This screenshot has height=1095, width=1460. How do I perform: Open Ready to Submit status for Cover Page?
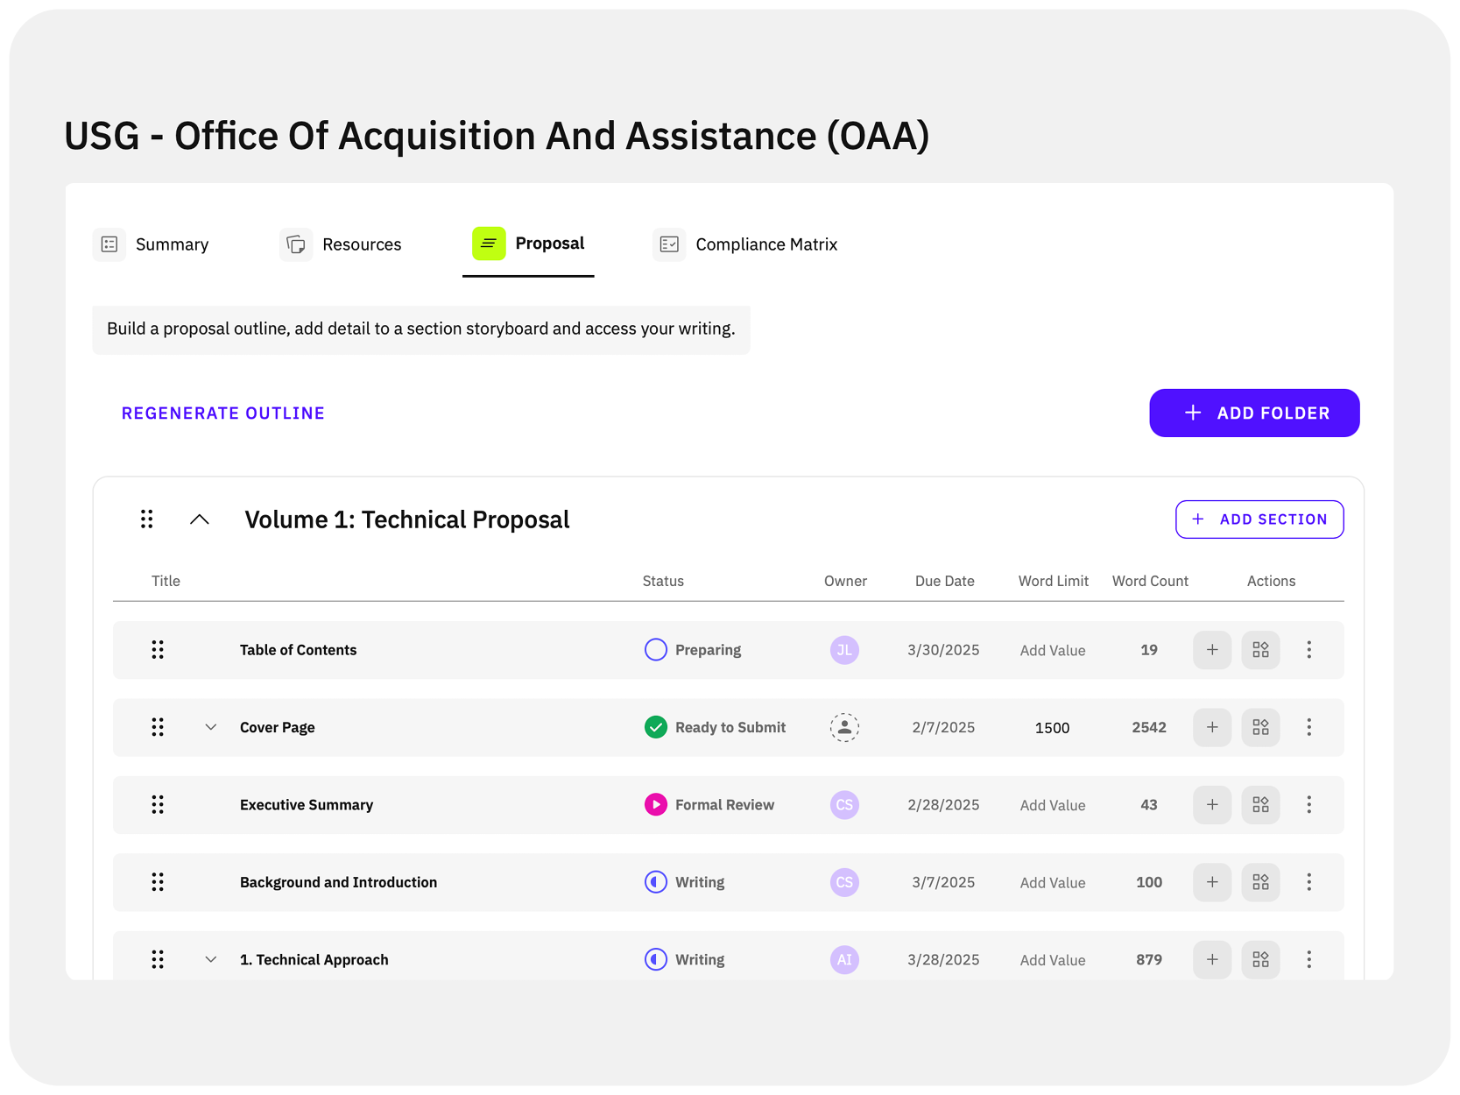(x=716, y=727)
